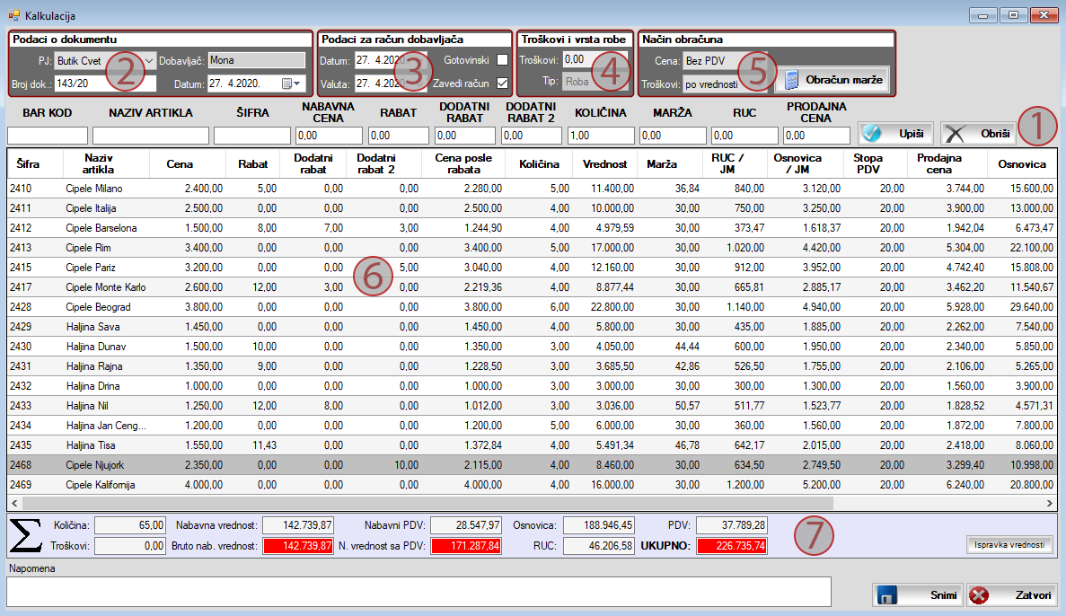Screen dimensions: 1066x616
Task: Click the RUC input field above table
Action: point(744,136)
